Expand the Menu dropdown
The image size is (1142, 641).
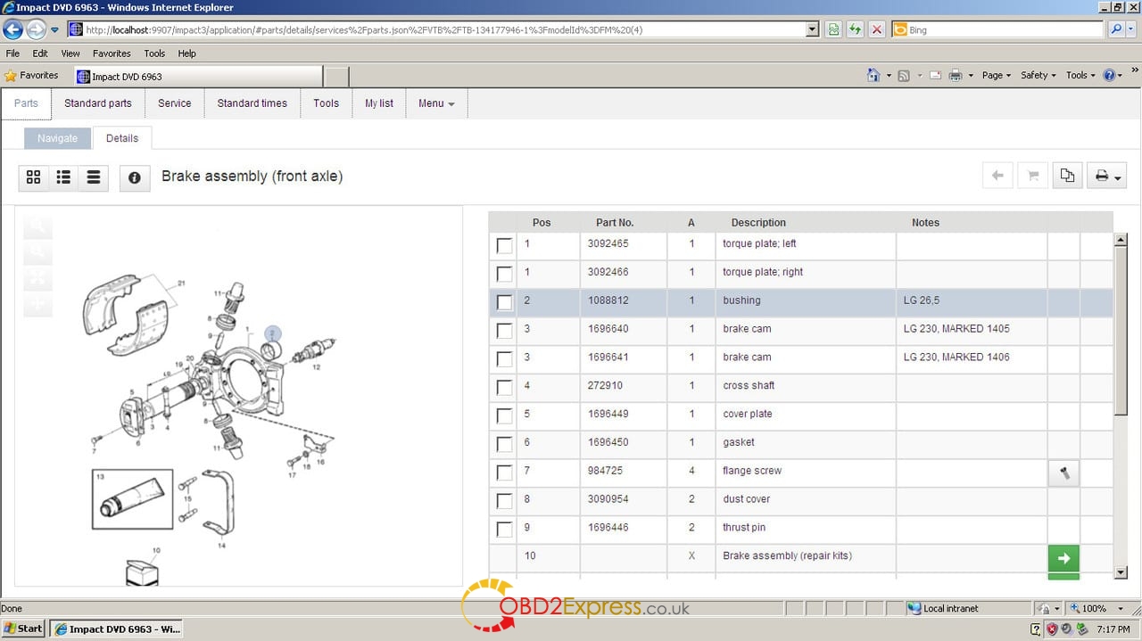[436, 103]
